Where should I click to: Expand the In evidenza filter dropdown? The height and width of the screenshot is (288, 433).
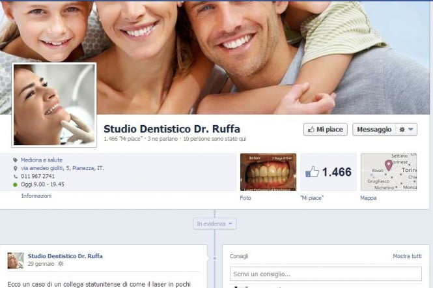coord(215,223)
